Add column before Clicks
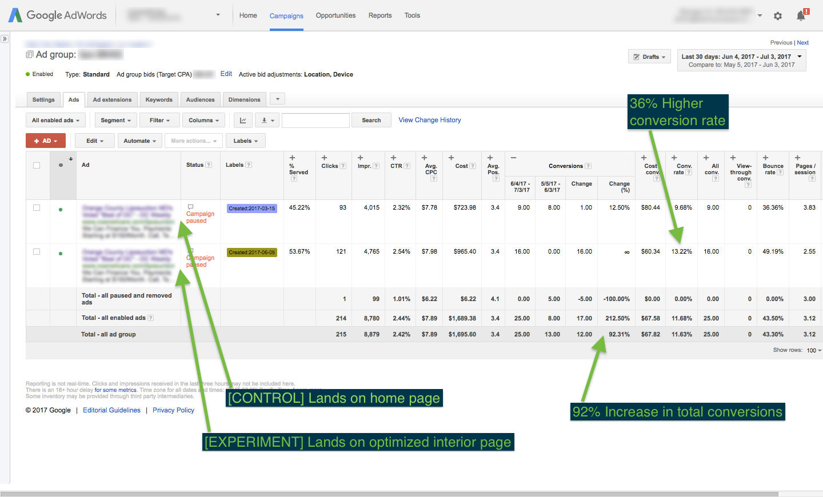This screenshot has width=823, height=497. 325,158
